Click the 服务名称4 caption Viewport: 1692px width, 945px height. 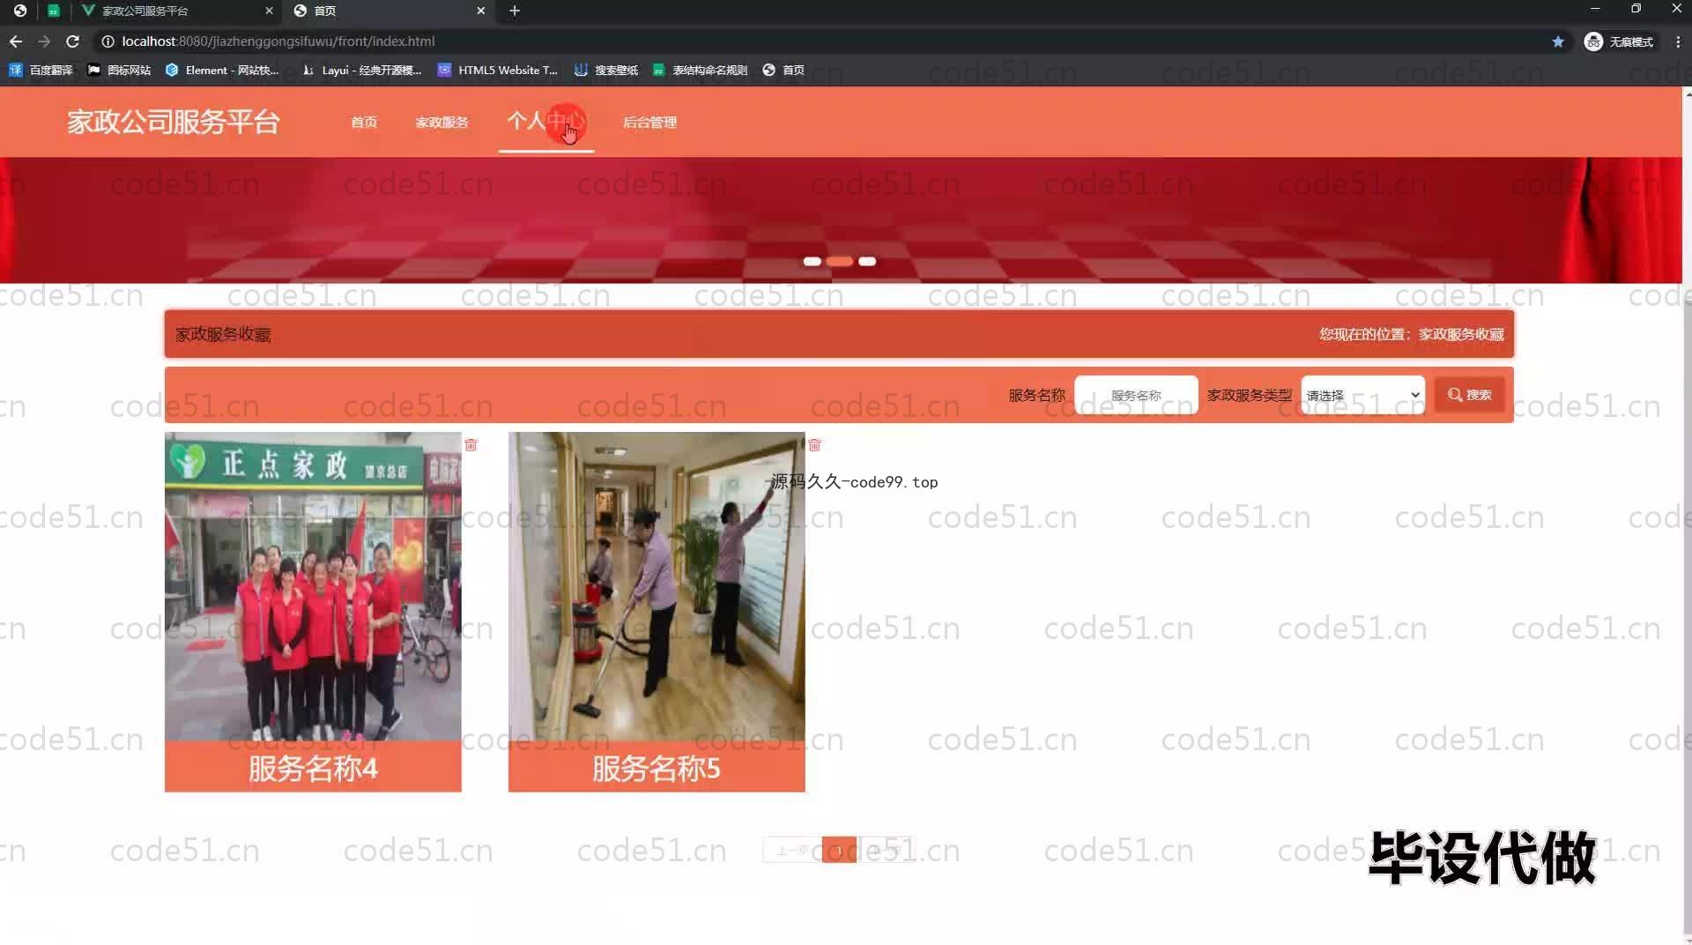pos(313,768)
